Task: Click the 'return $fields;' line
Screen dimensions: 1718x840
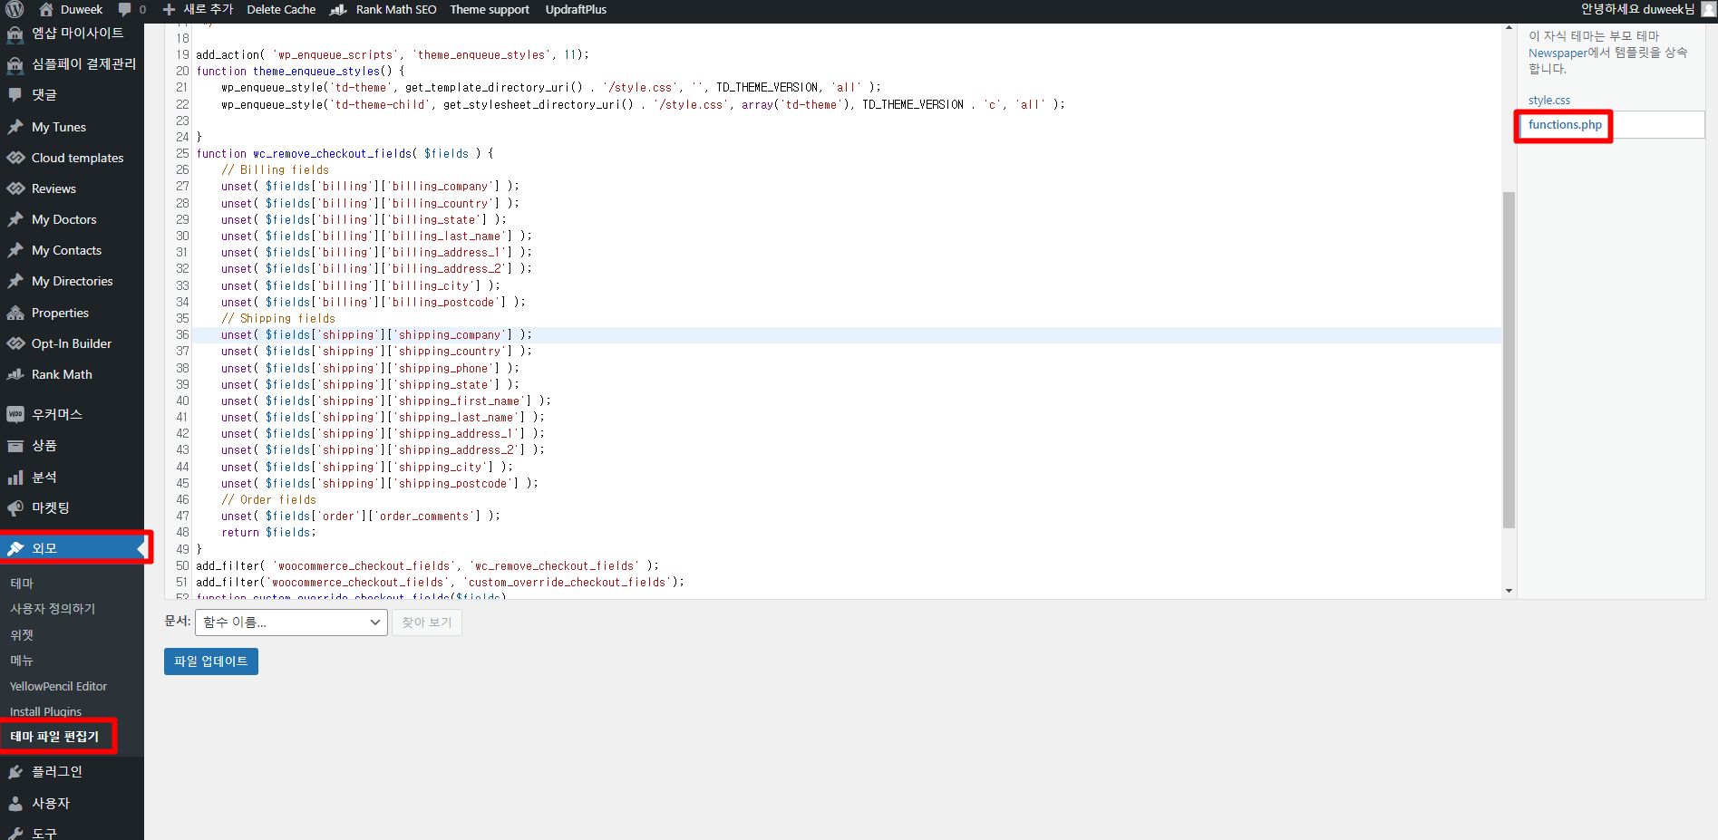Action: [x=268, y=533]
